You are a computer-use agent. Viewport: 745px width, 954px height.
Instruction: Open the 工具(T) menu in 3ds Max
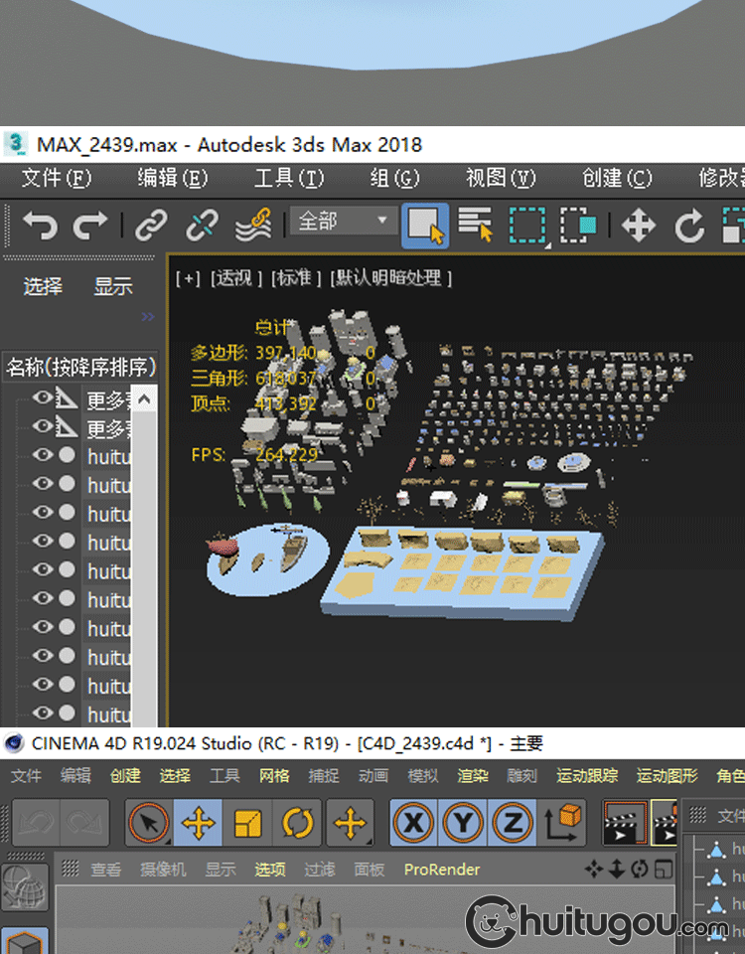coord(289,178)
